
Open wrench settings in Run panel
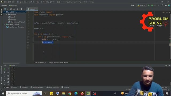[5, 72]
